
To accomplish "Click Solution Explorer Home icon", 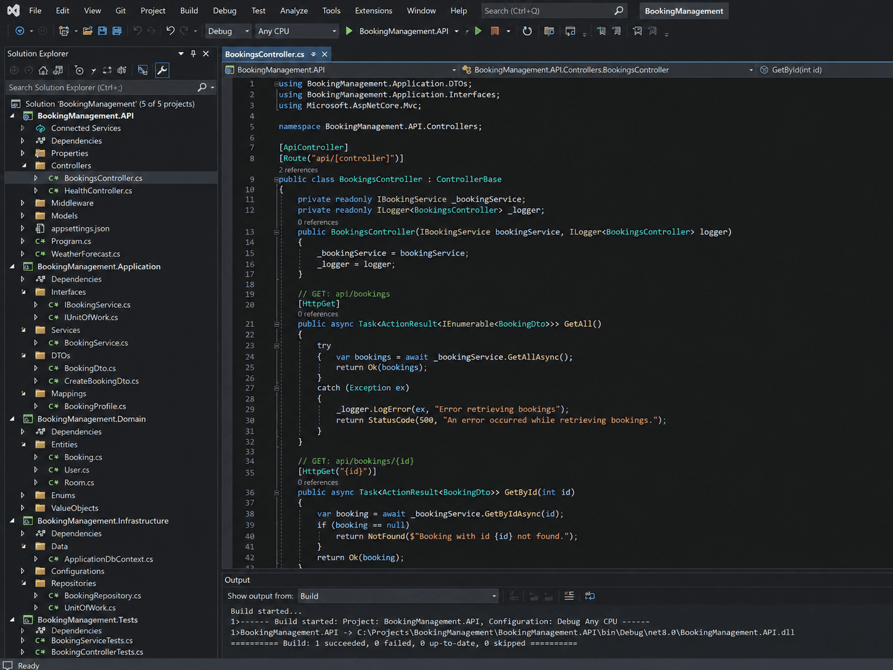I will 43,70.
